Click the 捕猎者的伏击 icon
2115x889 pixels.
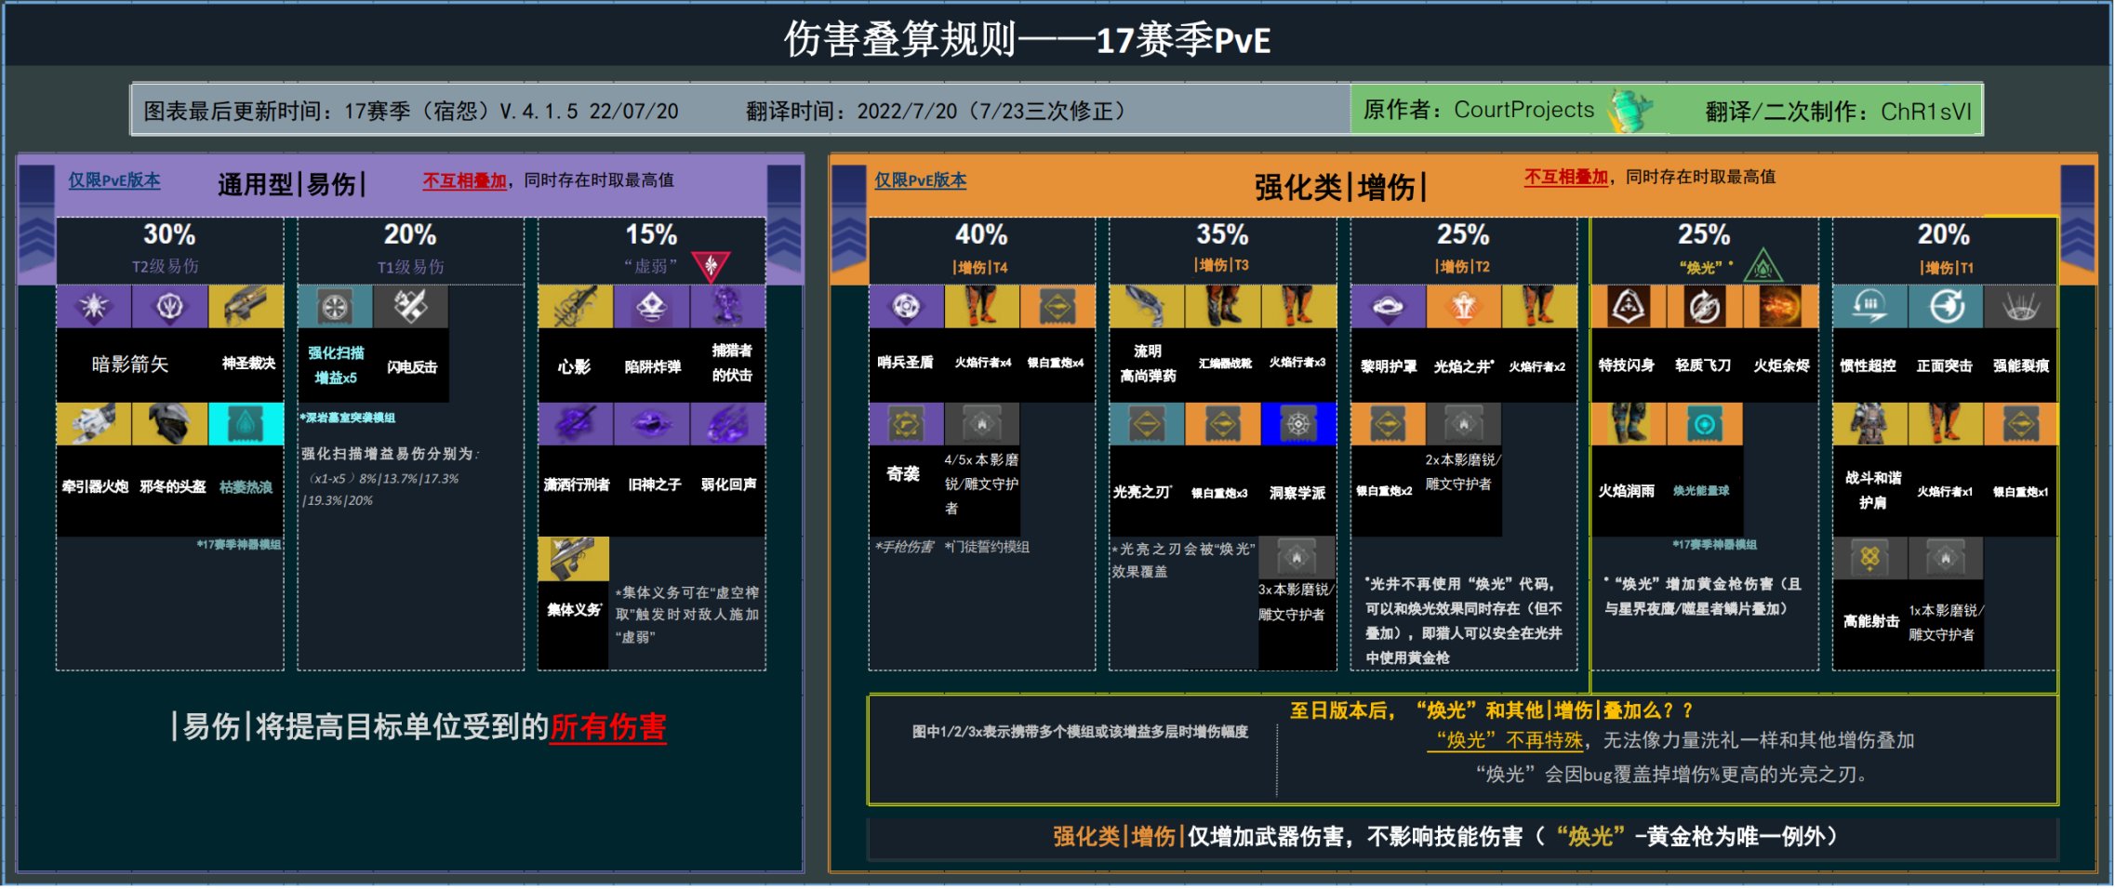click(727, 307)
